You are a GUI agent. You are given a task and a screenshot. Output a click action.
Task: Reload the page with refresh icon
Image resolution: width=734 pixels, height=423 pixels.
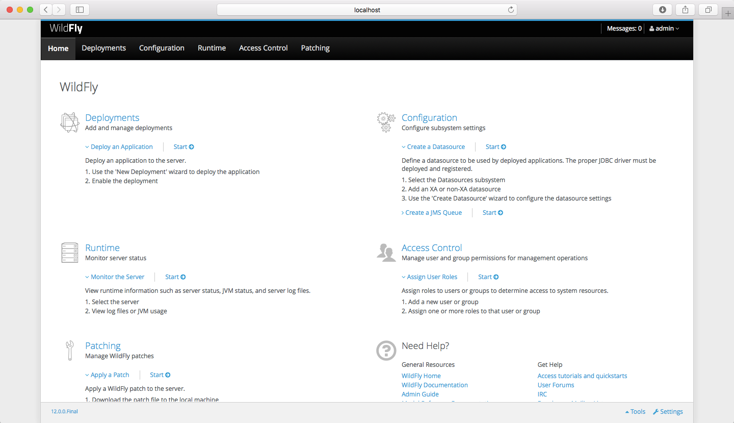tap(511, 10)
